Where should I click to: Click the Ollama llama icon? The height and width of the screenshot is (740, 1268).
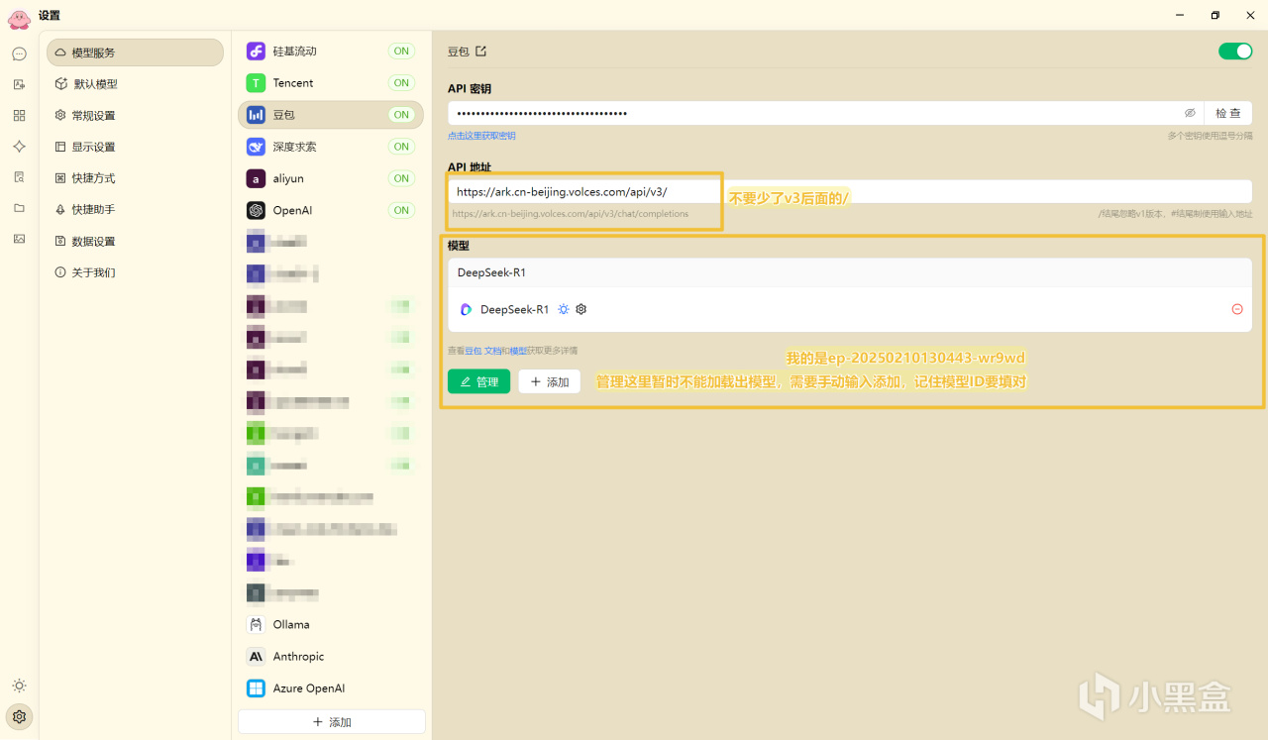[x=256, y=624]
